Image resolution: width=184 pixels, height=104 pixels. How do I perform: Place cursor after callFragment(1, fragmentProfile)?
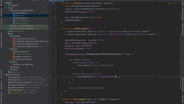tap(116, 77)
